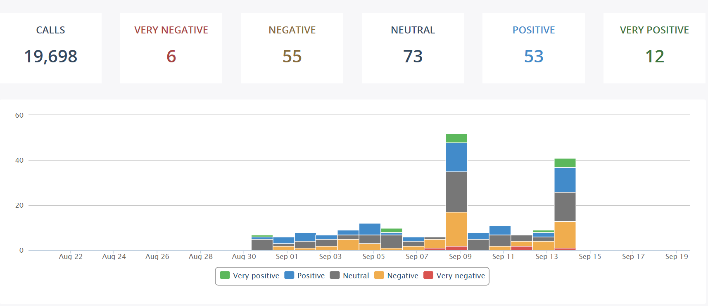Click the gray Neutral color swatch
This screenshot has height=306, width=708.
[x=335, y=275]
